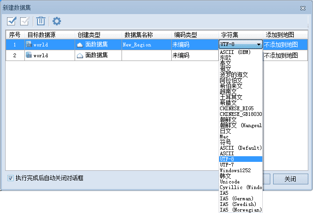The height and width of the screenshot is (213, 313).
Task: Click the 目标数据源 column header
Action: [49, 35]
